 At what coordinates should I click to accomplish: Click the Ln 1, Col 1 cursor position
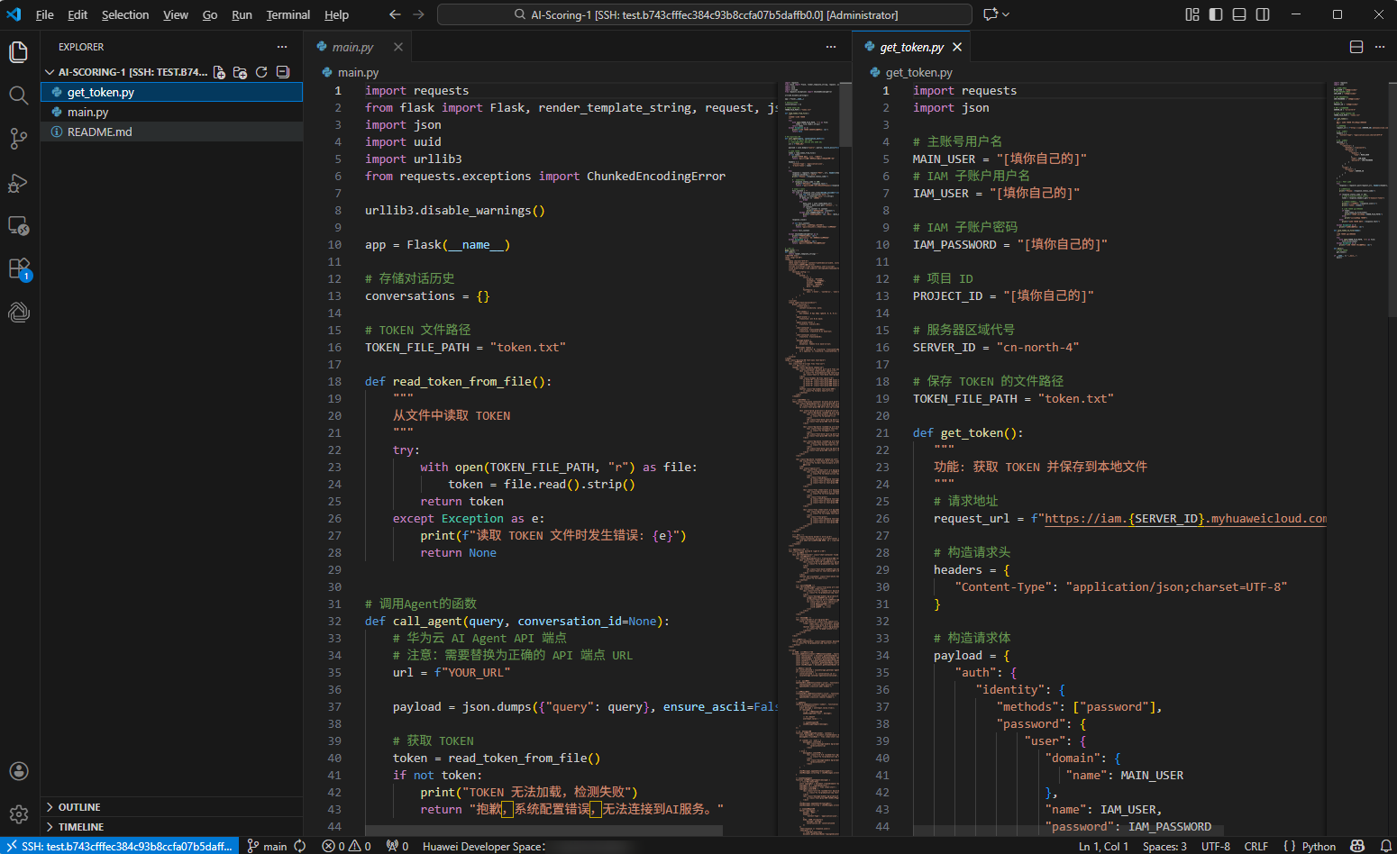pyautogui.click(x=1103, y=846)
